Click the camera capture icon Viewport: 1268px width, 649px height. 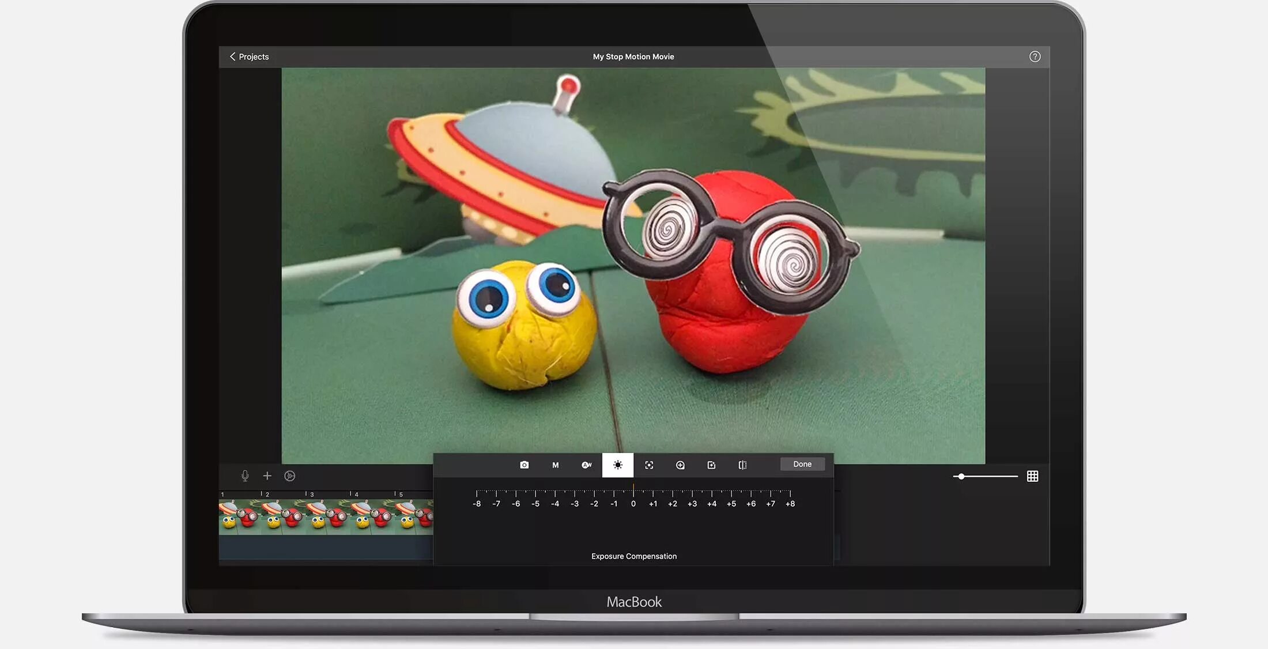pos(524,465)
